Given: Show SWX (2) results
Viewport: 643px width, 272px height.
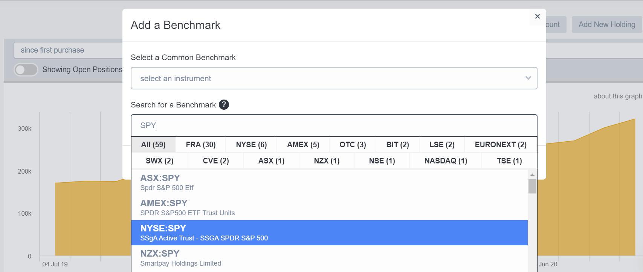Looking at the screenshot, I should pos(159,161).
